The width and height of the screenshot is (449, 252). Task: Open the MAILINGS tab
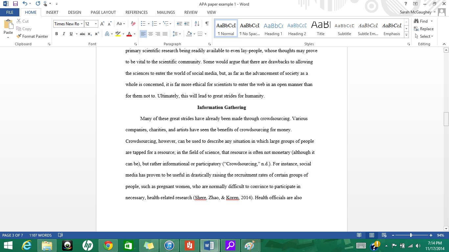166,12
